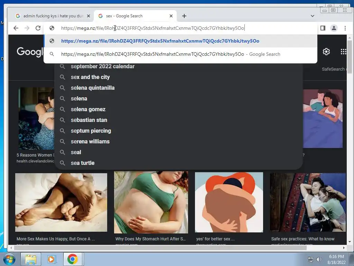Click the mega.nz URL in the address field
Viewport: 354px width, 266px height.
152,28
